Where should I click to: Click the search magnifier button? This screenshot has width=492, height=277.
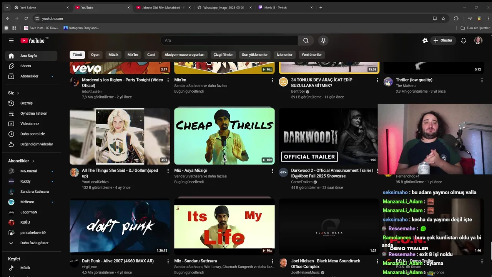tap(306, 40)
